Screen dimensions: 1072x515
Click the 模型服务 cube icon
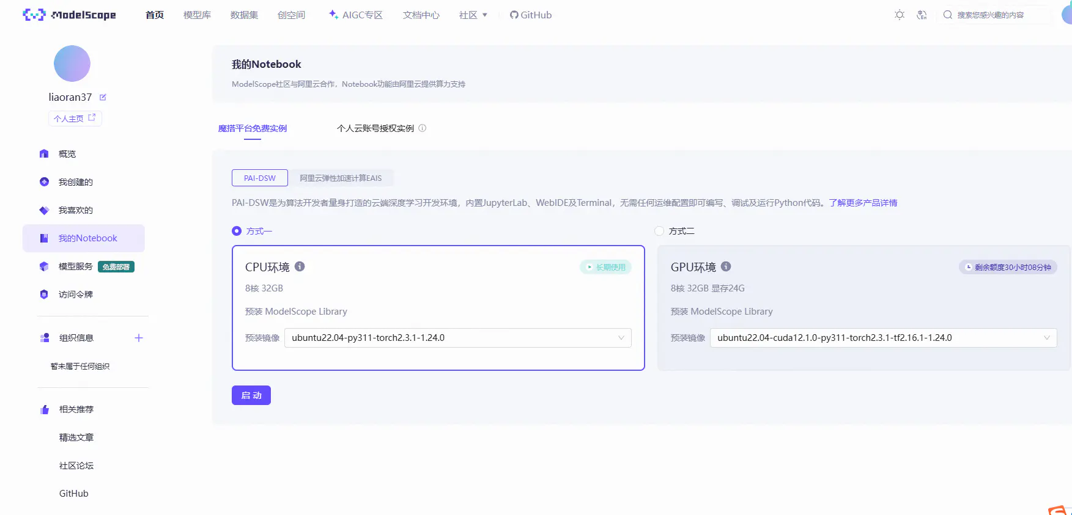coord(44,266)
